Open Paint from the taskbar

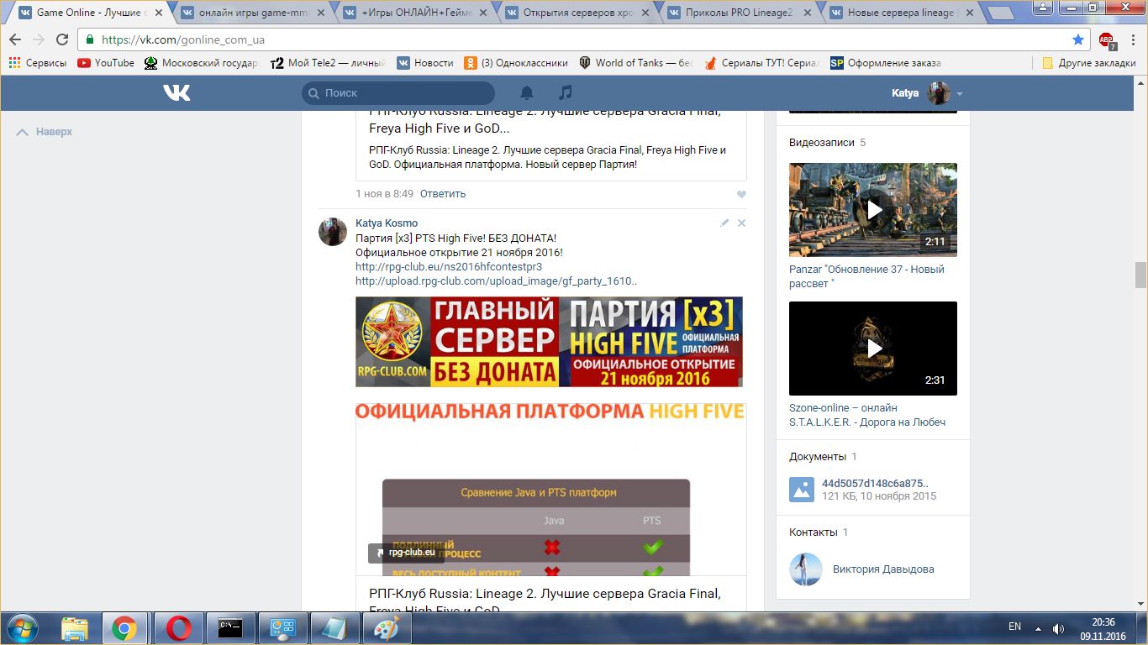point(387,628)
